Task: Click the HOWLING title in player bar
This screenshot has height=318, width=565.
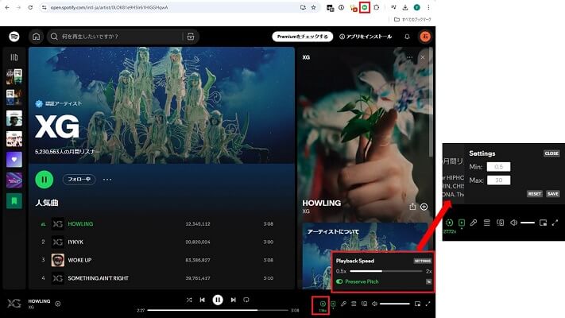Action: click(x=39, y=301)
